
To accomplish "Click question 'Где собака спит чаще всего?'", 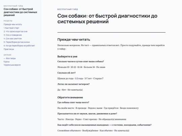I will coord(73,102).
